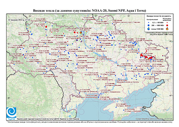The image size is (179, 127).
Task: Click the blue marker in northern Crimea
Action: click(x=116, y=107)
